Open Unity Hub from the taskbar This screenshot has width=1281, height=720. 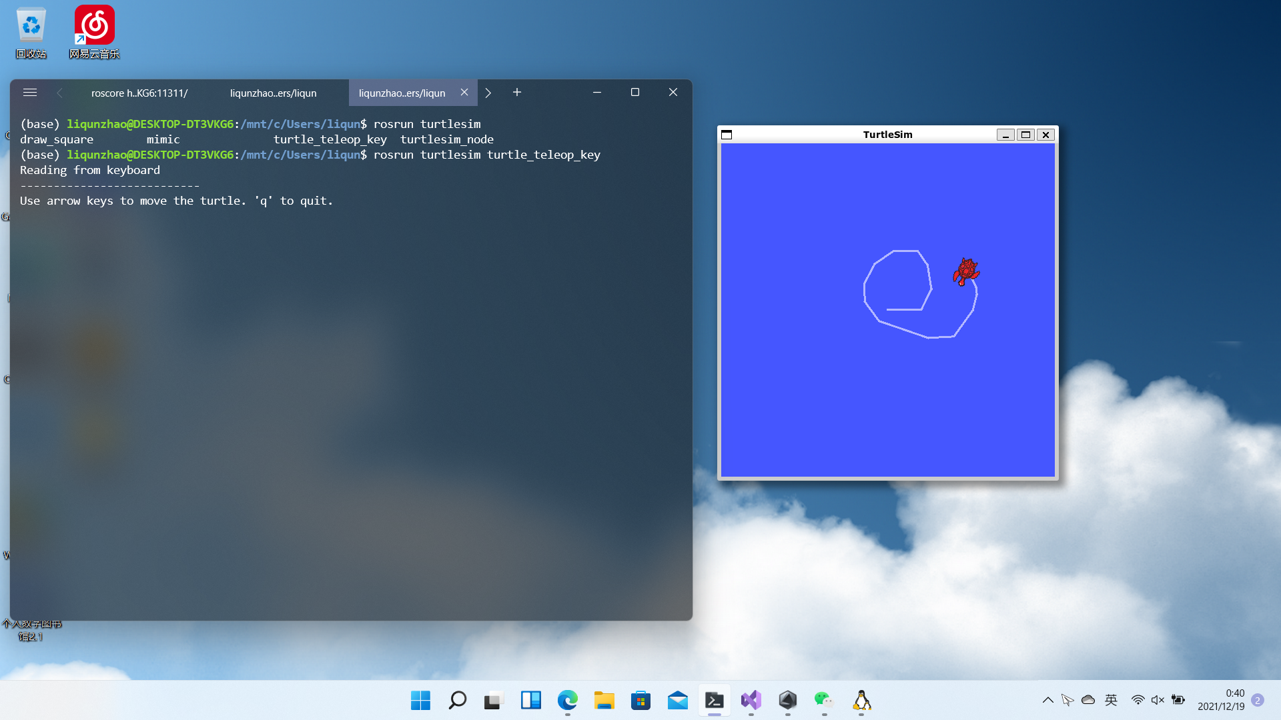tap(787, 701)
